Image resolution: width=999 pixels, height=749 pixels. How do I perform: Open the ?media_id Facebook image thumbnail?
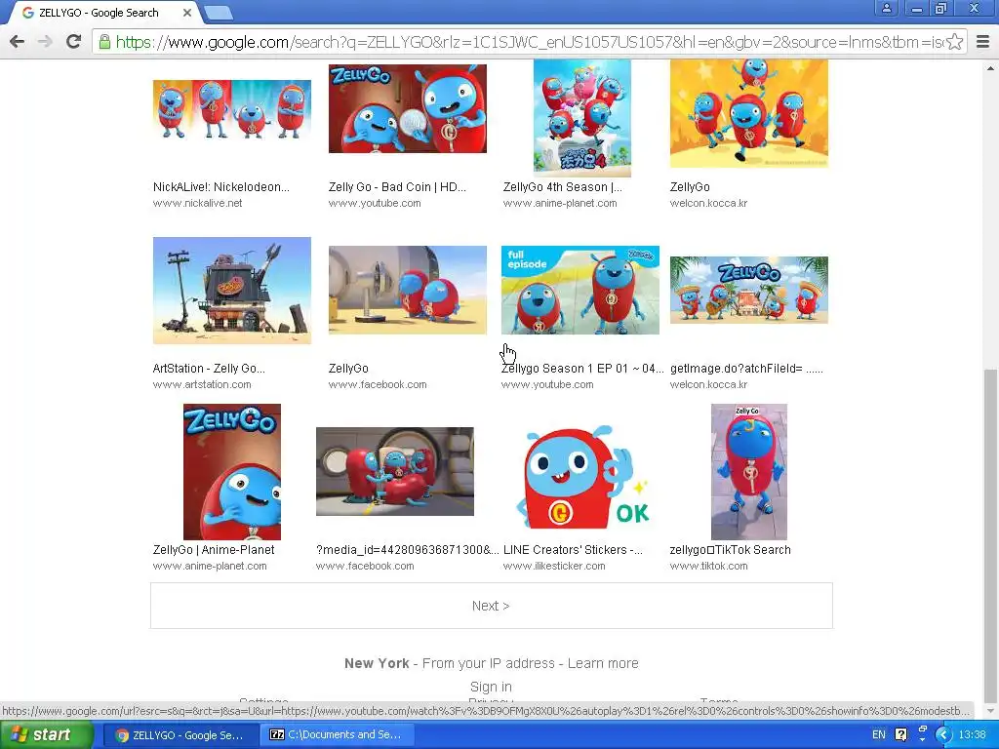(x=395, y=471)
